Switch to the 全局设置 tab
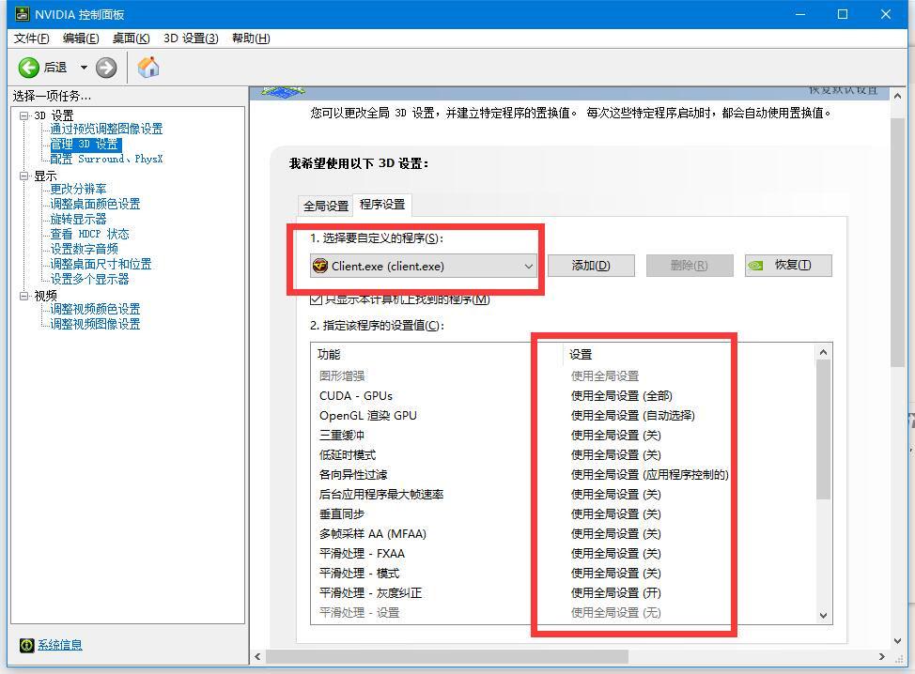 tap(325, 205)
